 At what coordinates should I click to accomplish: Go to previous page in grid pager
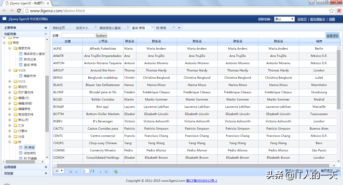[x=76, y=172]
